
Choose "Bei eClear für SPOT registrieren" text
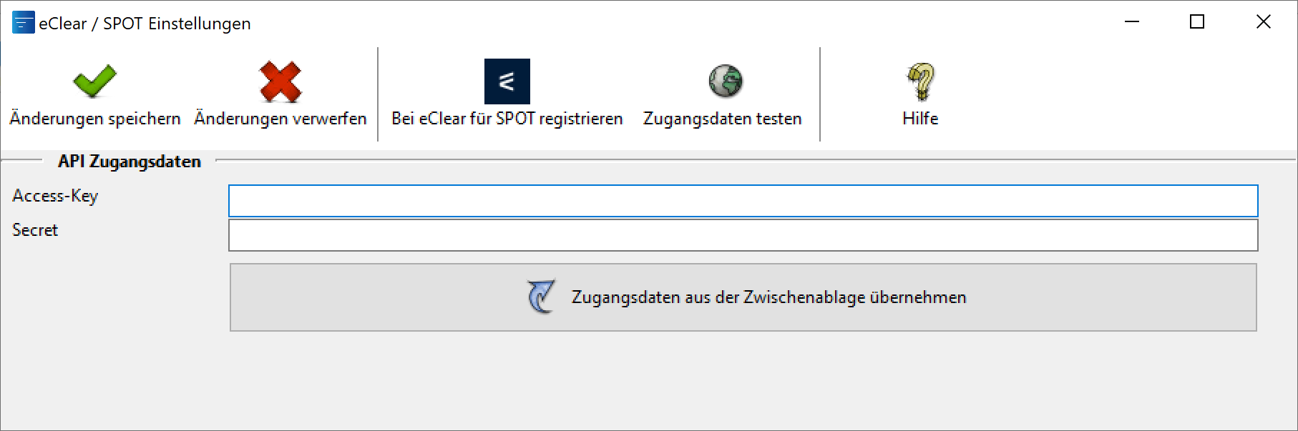(507, 119)
